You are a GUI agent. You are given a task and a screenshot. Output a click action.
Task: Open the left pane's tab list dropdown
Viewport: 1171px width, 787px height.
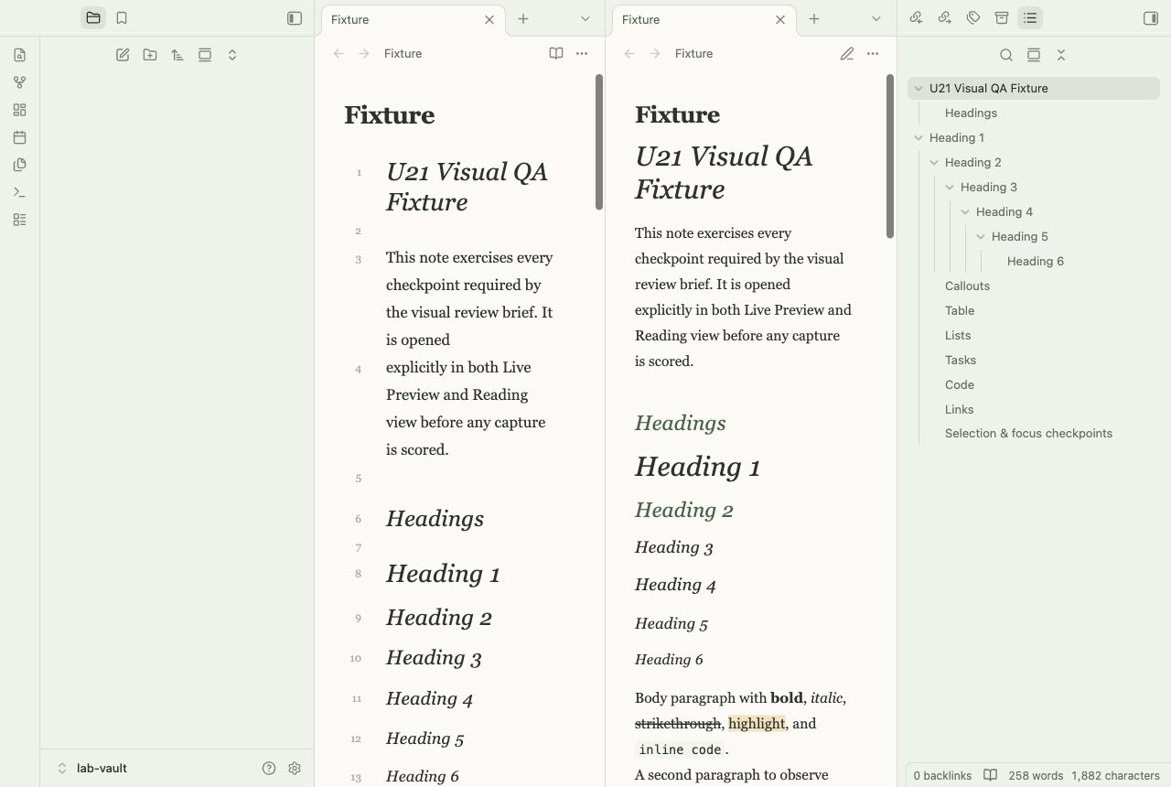(x=585, y=18)
